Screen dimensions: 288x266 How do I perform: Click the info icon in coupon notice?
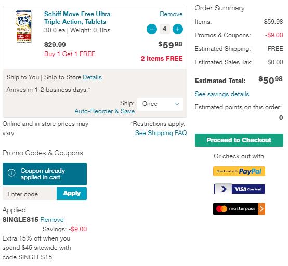[11, 172]
